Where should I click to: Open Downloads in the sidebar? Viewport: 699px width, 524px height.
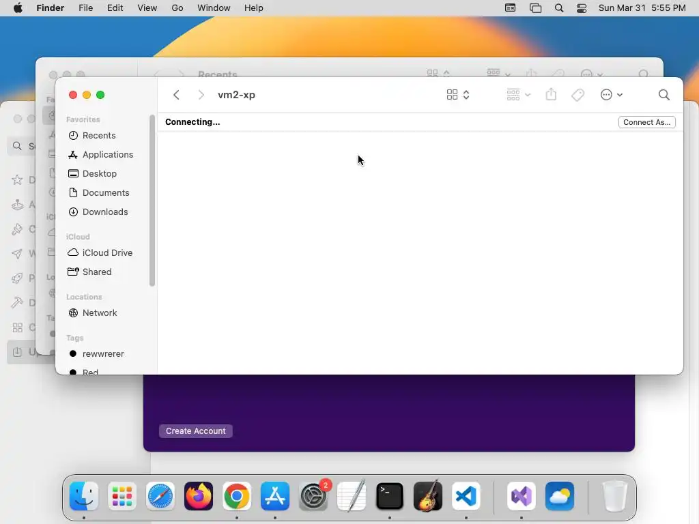pyautogui.click(x=104, y=212)
